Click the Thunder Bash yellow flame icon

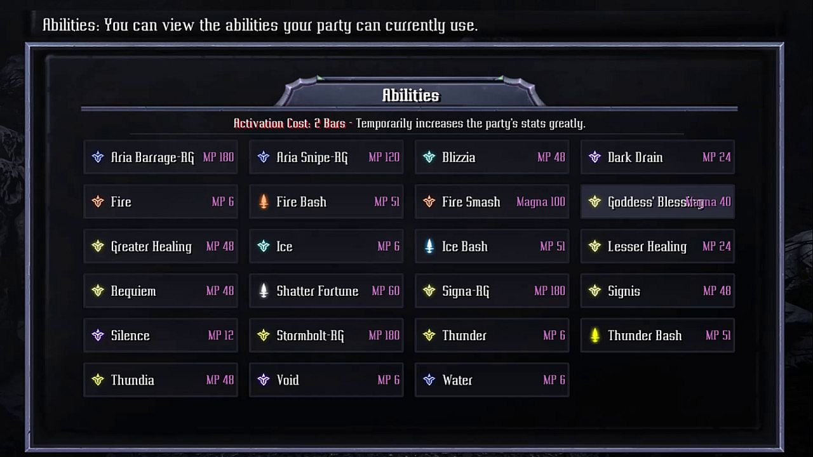[595, 335]
